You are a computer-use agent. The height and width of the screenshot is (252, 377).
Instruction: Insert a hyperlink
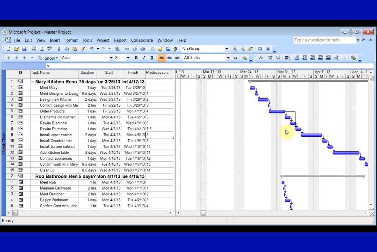tap(117, 49)
